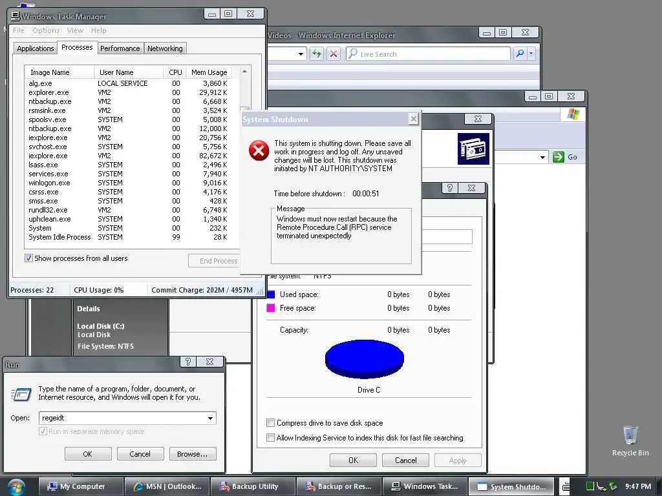Screen dimensions: 662x496
Task: Click Browse in the Run dialog
Action: [193, 454]
